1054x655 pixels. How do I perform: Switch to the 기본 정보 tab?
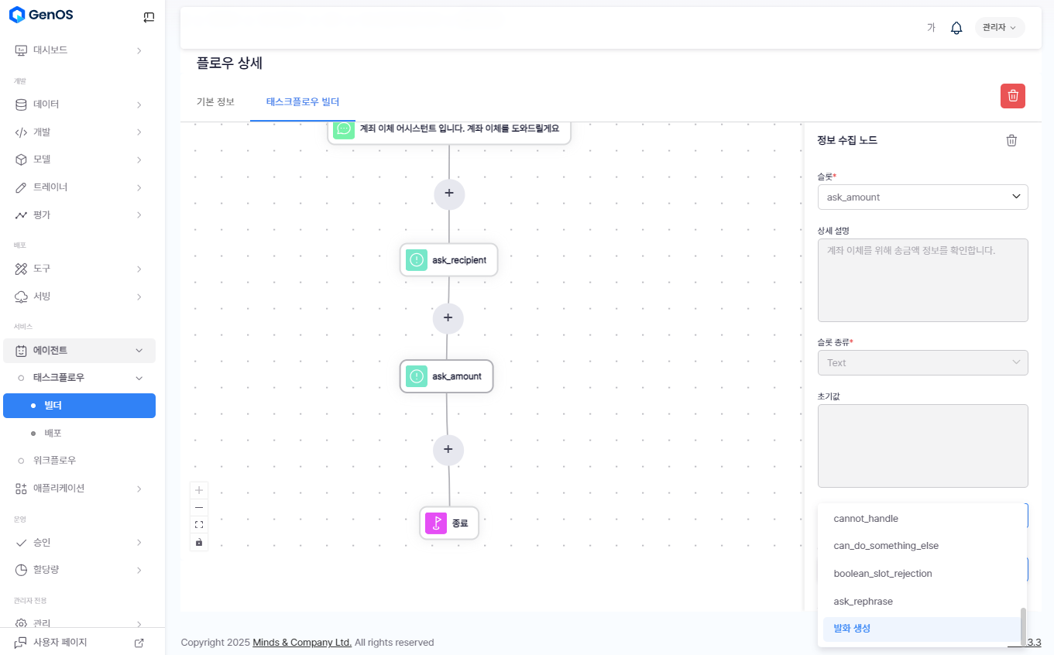(215, 102)
